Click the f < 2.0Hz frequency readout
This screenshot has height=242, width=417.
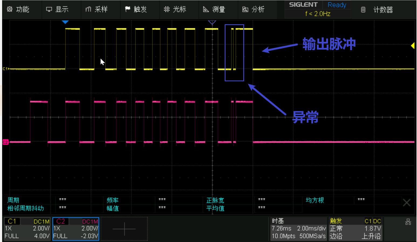pos(318,14)
